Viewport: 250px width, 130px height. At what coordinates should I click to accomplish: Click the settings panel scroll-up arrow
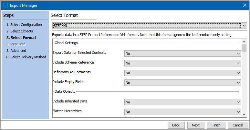point(245,42)
